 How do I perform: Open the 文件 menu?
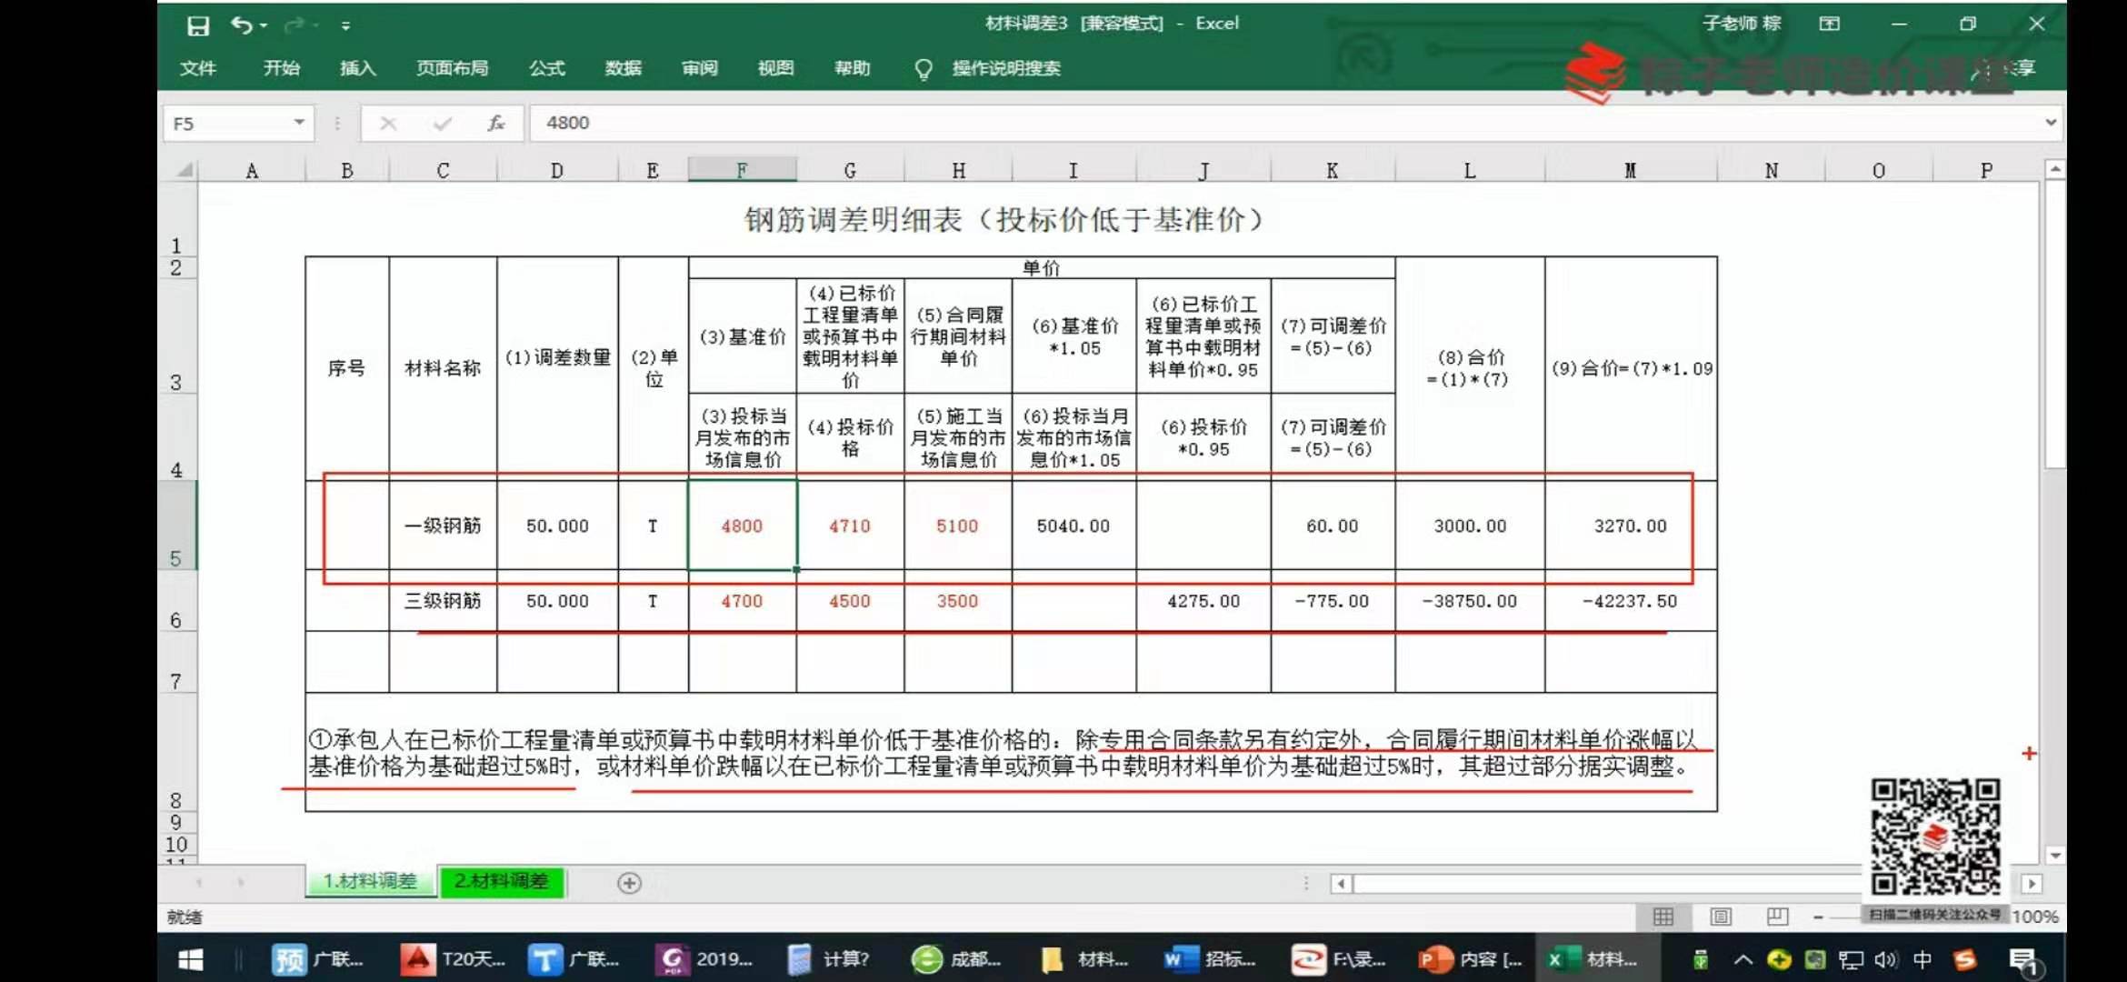(197, 68)
